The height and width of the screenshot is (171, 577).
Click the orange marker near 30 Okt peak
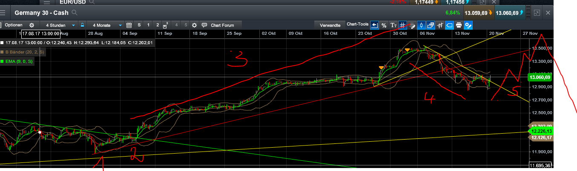pos(408,50)
